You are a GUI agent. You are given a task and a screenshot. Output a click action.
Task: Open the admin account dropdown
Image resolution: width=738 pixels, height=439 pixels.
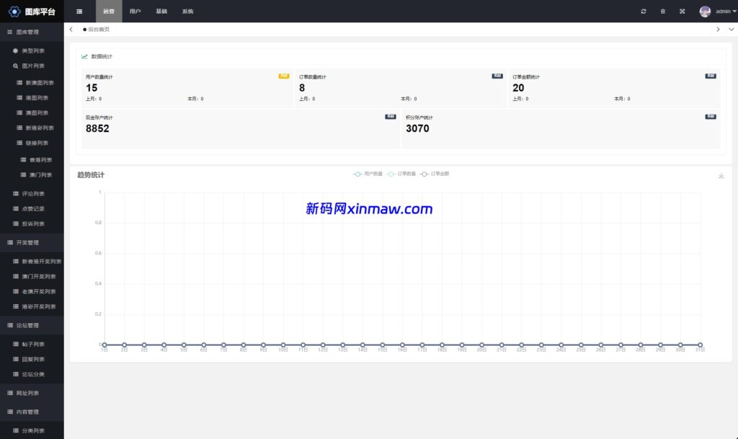tap(719, 11)
